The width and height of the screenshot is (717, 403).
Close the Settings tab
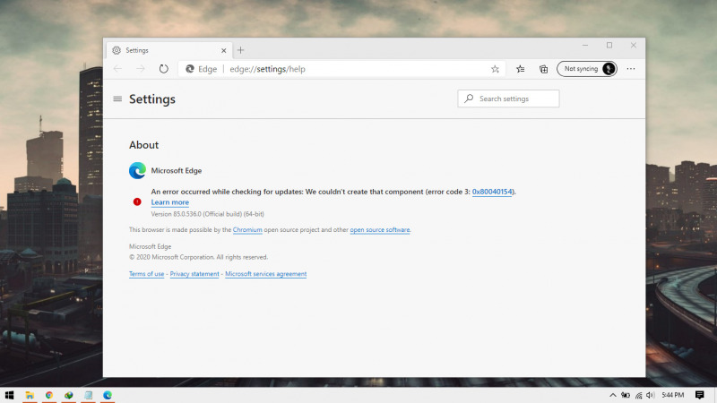[x=223, y=50]
